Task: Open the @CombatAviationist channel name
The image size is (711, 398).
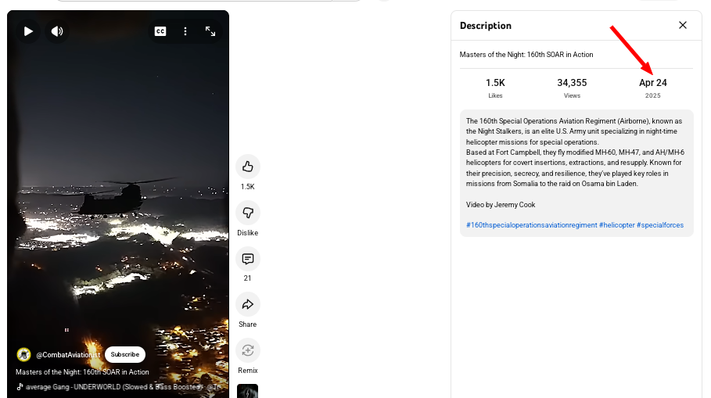Action: (69, 355)
